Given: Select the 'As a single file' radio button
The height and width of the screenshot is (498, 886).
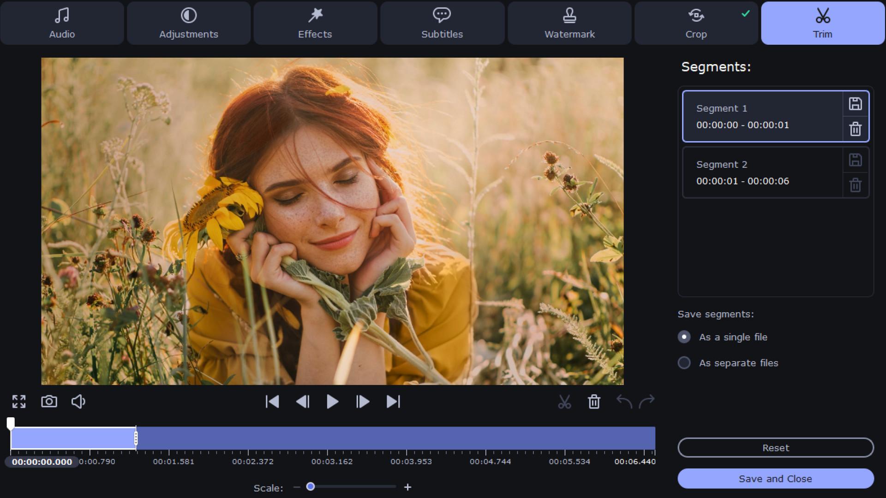Looking at the screenshot, I should pos(684,337).
